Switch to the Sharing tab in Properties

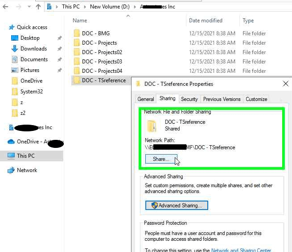[x=168, y=99]
